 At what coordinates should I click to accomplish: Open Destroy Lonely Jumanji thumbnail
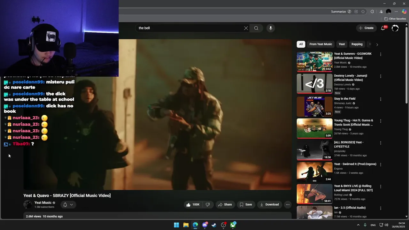[314, 84]
